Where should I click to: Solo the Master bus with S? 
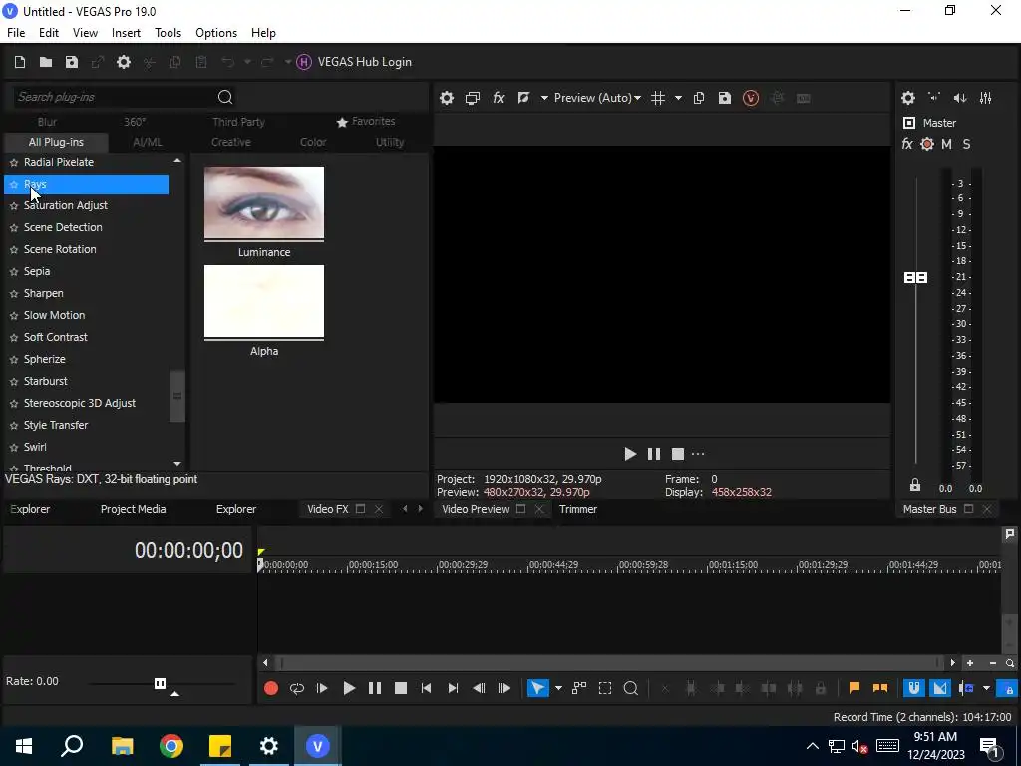(x=967, y=144)
